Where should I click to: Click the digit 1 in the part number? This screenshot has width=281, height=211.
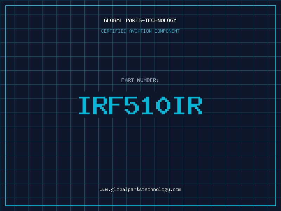coord(148,105)
